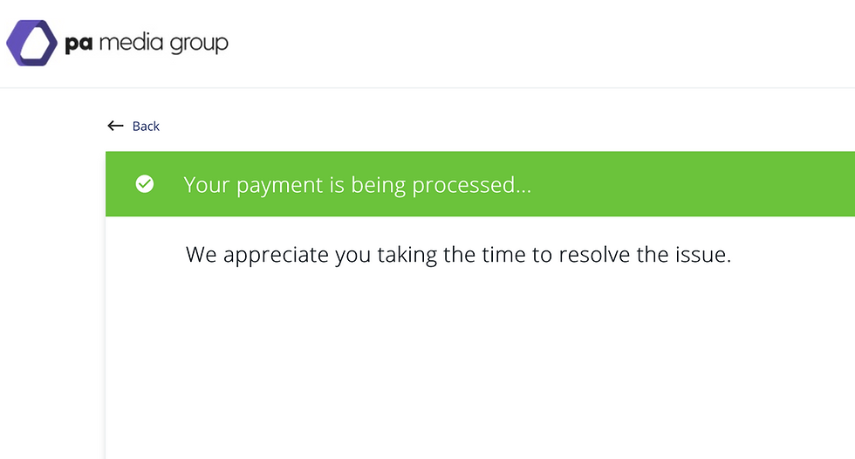Select the 'Your payment is being processed...' heading

(357, 185)
